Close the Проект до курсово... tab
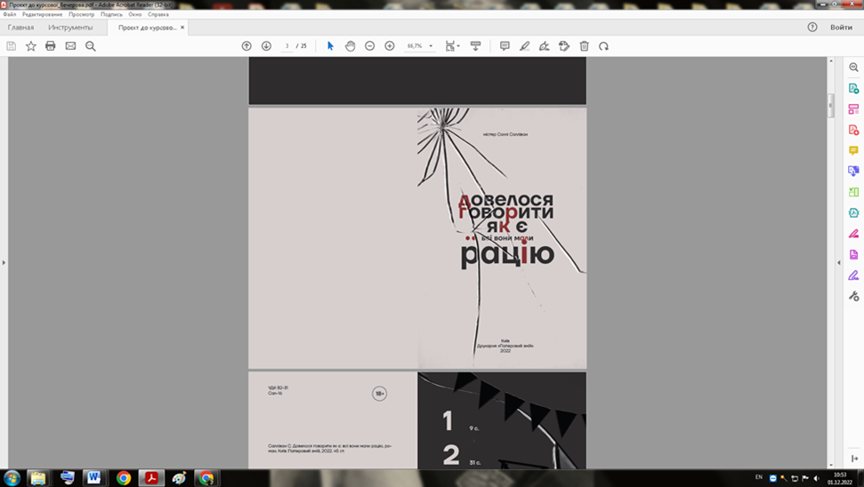This screenshot has height=487, width=864. (x=182, y=27)
